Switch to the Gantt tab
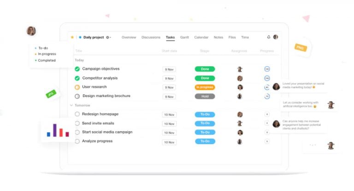This screenshot has height=191, width=354. click(x=184, y=37)
